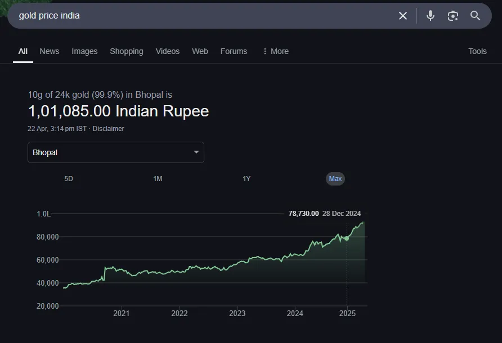Expand the More search filters menu
This screenshot has height=343, width=502.
[x=276, y=51]
